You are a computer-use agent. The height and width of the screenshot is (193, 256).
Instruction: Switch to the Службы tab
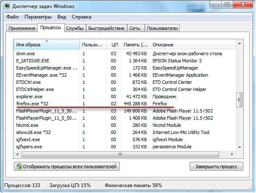75,28
